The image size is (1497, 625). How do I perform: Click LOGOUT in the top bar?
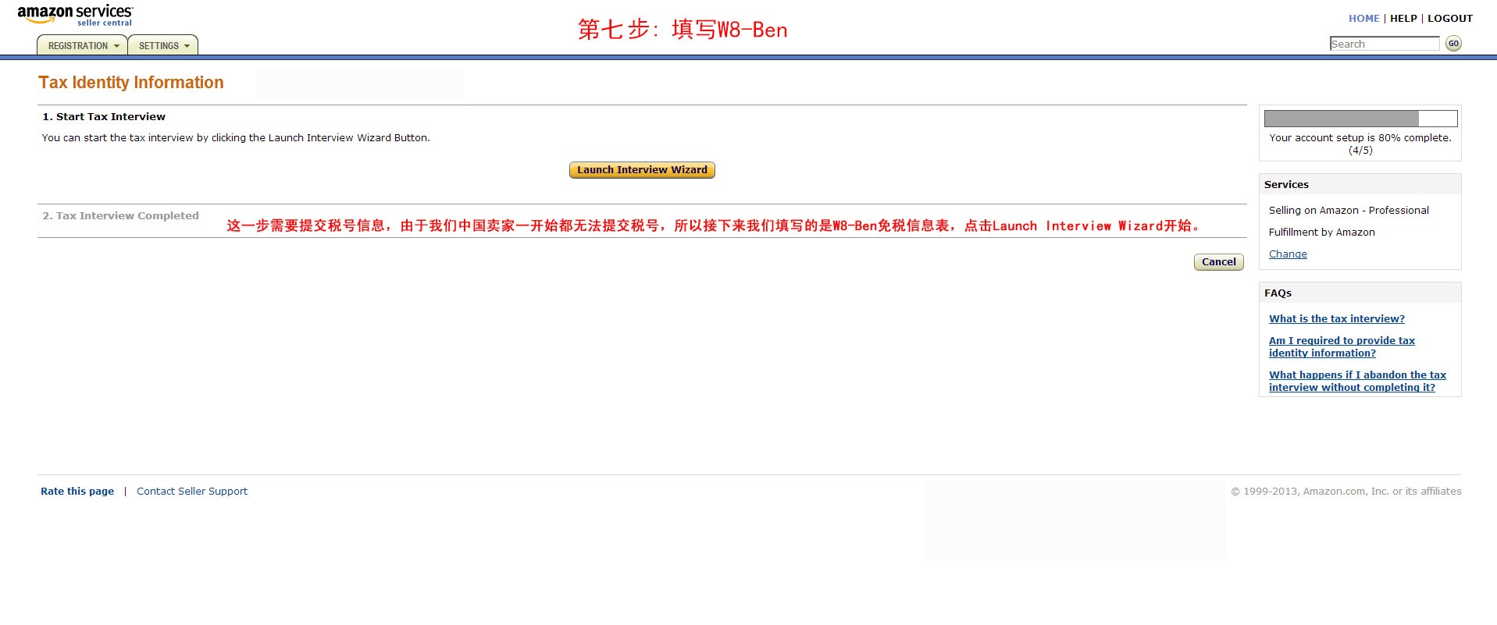pyautogui.click(x=1450, y=18)
